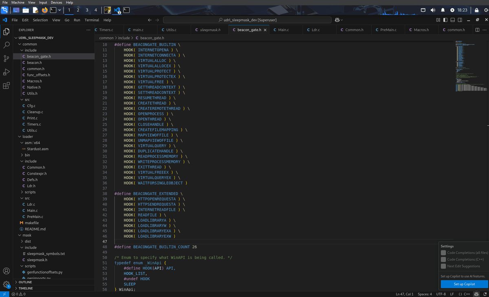
Task: Collapse the UDRL_SLEEPMASK_DEV root folder
Action: (54, 38)
